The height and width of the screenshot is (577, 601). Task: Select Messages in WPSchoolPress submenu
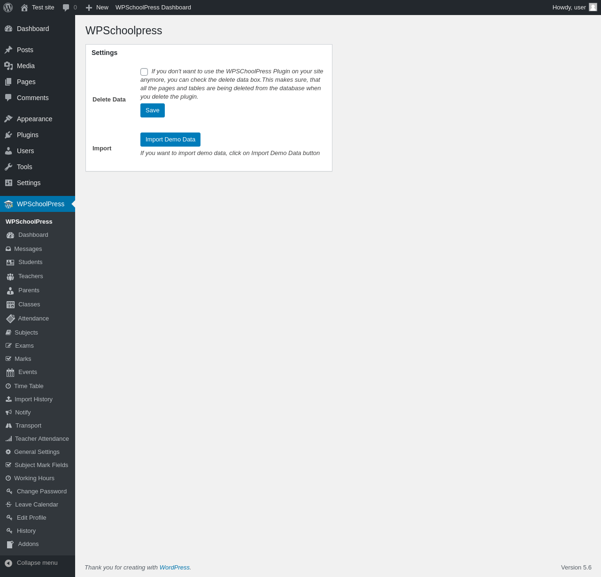[38, 249]
